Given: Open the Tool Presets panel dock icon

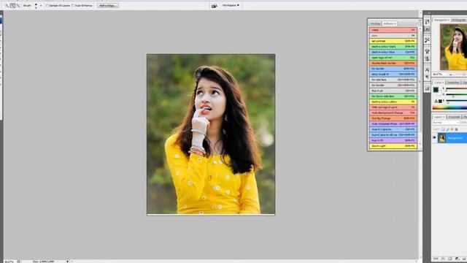Looking at the screenshot, I should [x=427, y=40].
